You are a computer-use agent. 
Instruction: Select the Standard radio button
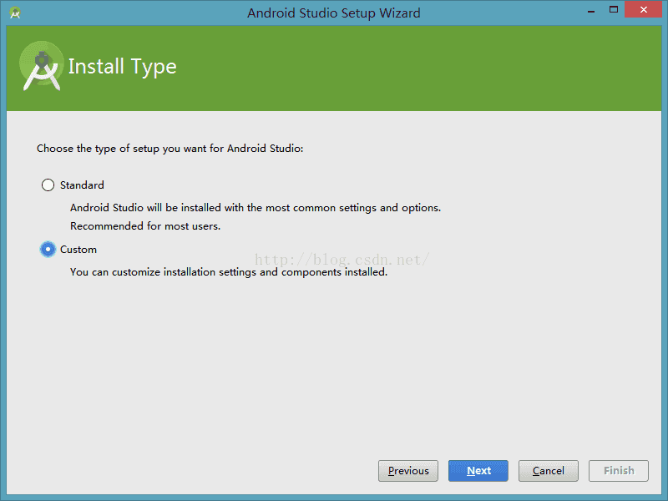48,185
